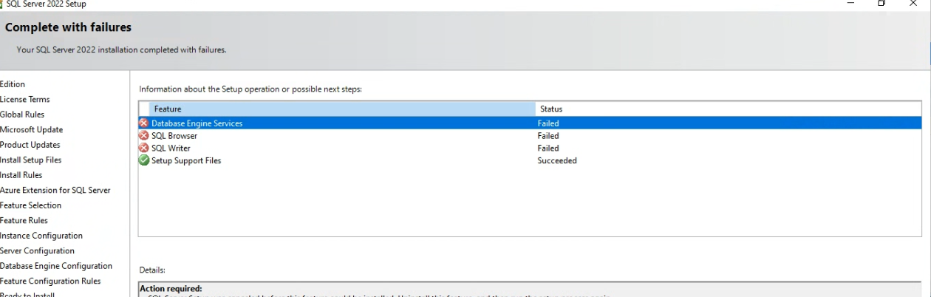Click the Status column header
931x297 pixels.
point(729,109)
